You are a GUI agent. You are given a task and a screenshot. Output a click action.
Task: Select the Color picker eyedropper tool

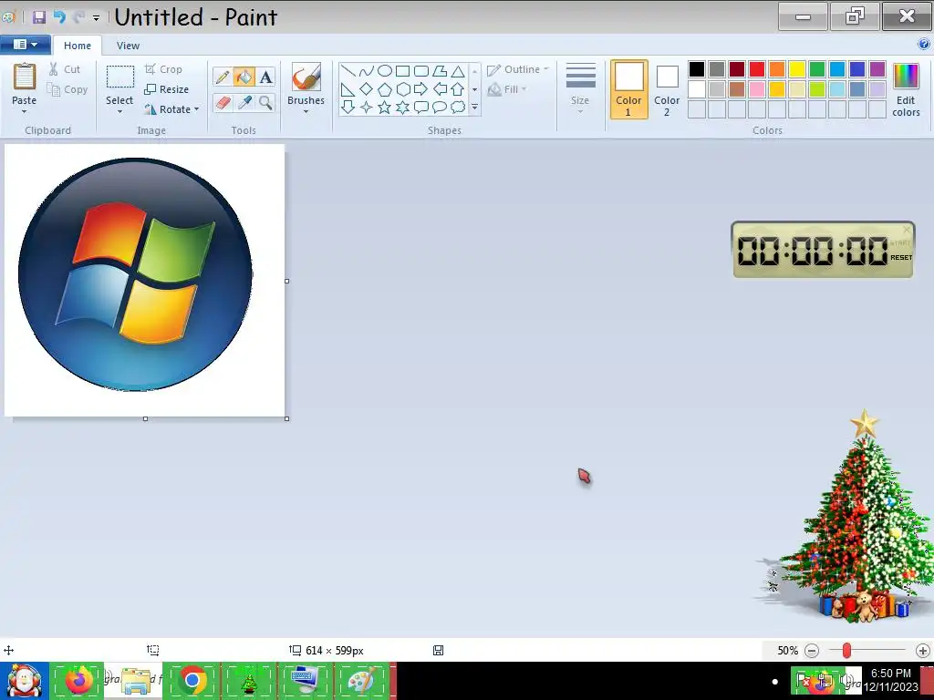(x=244, y=102)
